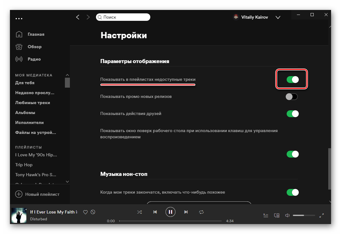Create a new playlist with Новый плейлист
The width and height of the screenshot is (341, 234).
[x=38, y=194]
